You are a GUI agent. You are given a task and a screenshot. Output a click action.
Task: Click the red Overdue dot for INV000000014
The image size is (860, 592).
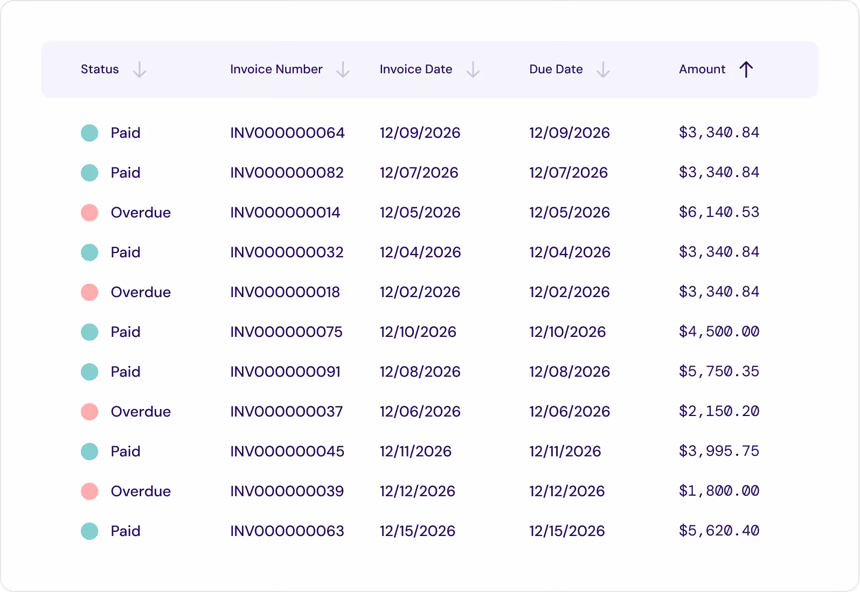click(x=89, y=212)
